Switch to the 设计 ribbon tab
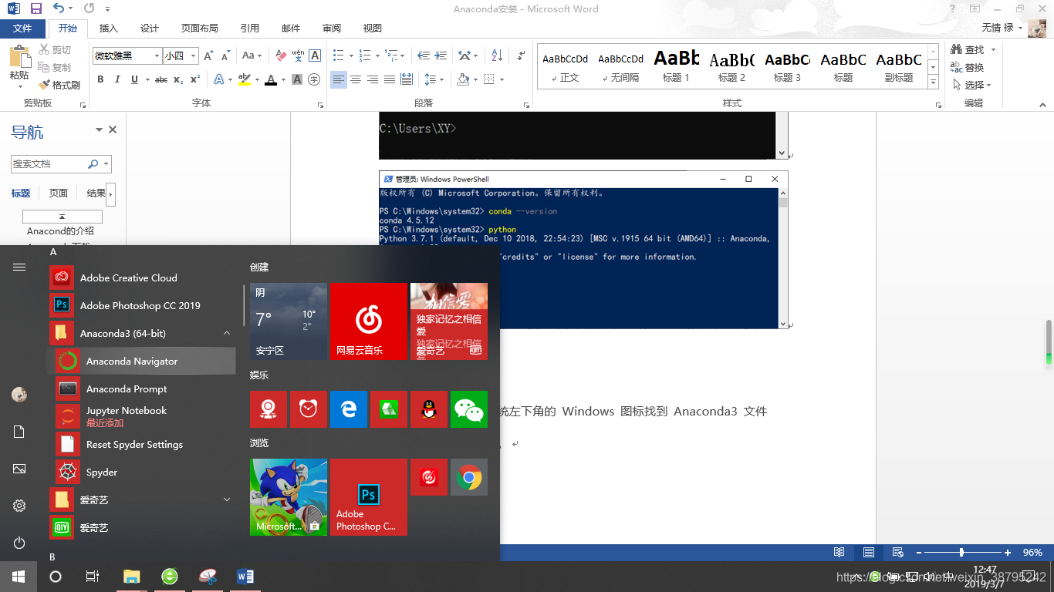 pos(150,29)
